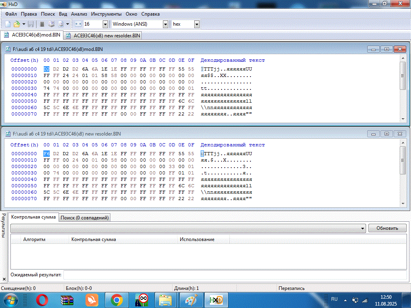Click the taskbar clock 12:50
This screenshot has height=308, width=411.
coord(386,297)
